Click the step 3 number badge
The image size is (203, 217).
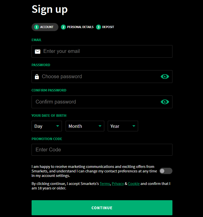pyautogui.click(x=98, y=27)
